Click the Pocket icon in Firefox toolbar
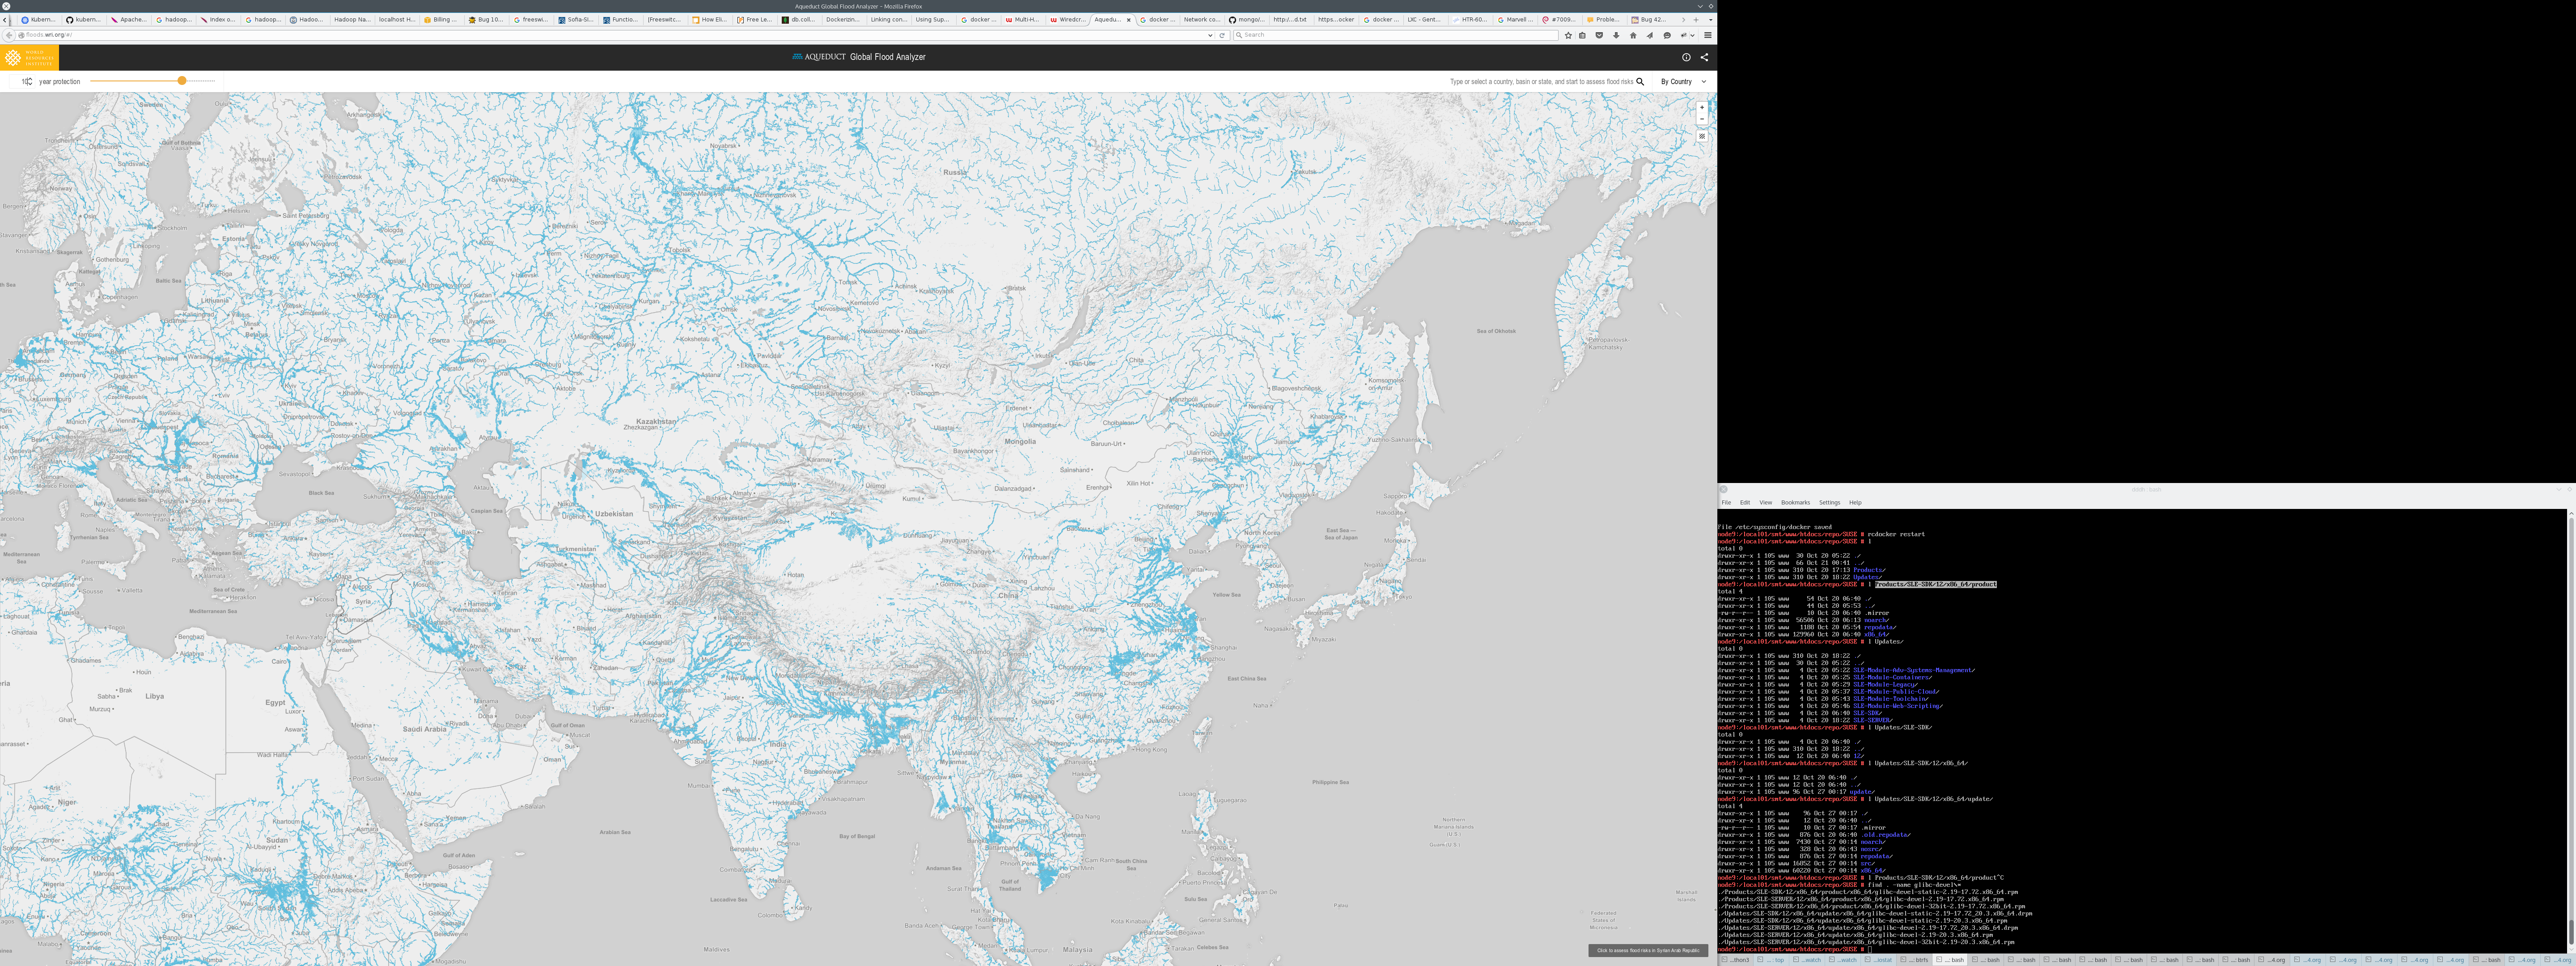The image size is (2576, 966). [1599, 35]
